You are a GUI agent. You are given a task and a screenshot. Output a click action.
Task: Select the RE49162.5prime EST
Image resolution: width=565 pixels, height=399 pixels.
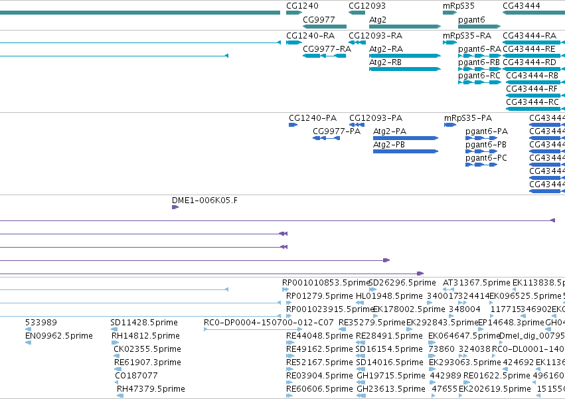click(290, 356)
